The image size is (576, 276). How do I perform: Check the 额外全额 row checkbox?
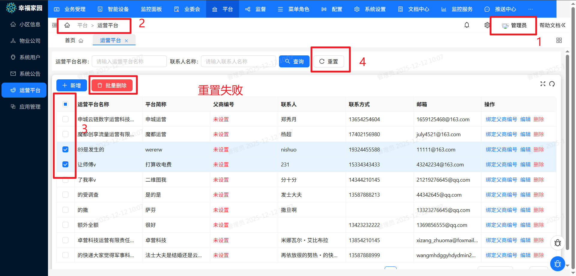point(65,225)
